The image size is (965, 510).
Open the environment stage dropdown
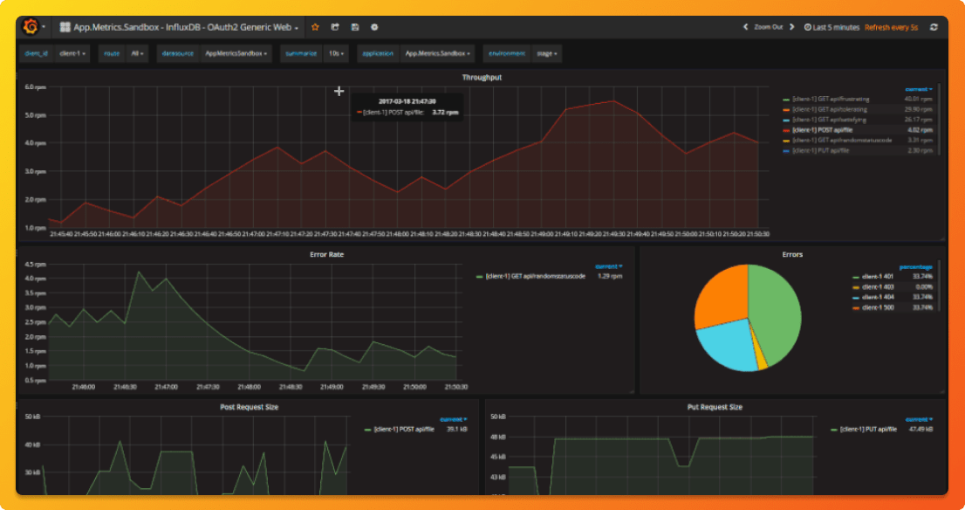point(546,53)
